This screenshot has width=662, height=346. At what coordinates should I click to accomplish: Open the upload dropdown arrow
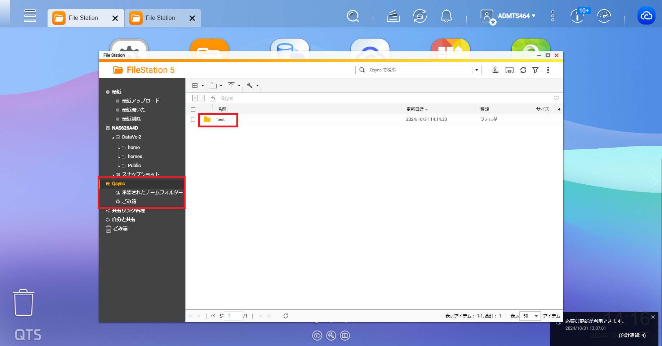pos(239,86)
